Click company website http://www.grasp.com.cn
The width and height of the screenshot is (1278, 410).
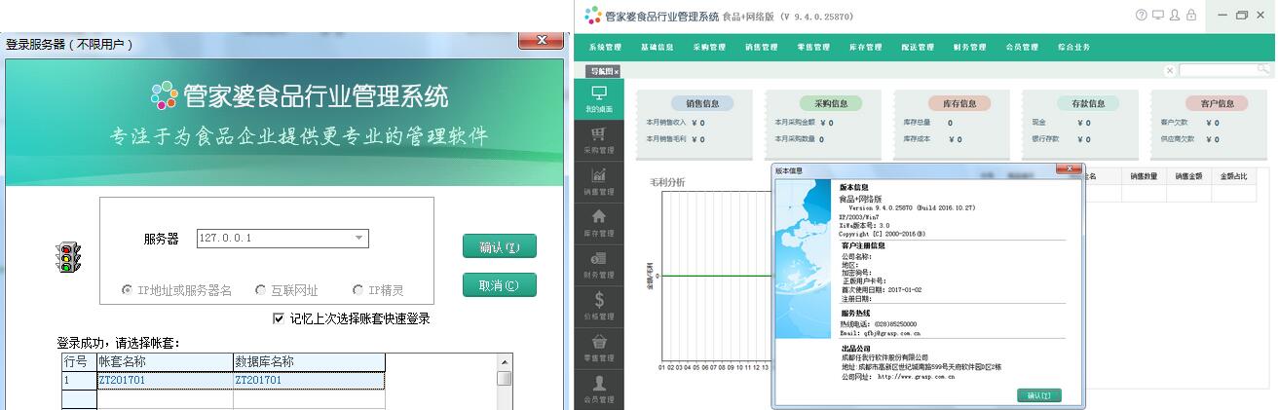tap(917, 375)
